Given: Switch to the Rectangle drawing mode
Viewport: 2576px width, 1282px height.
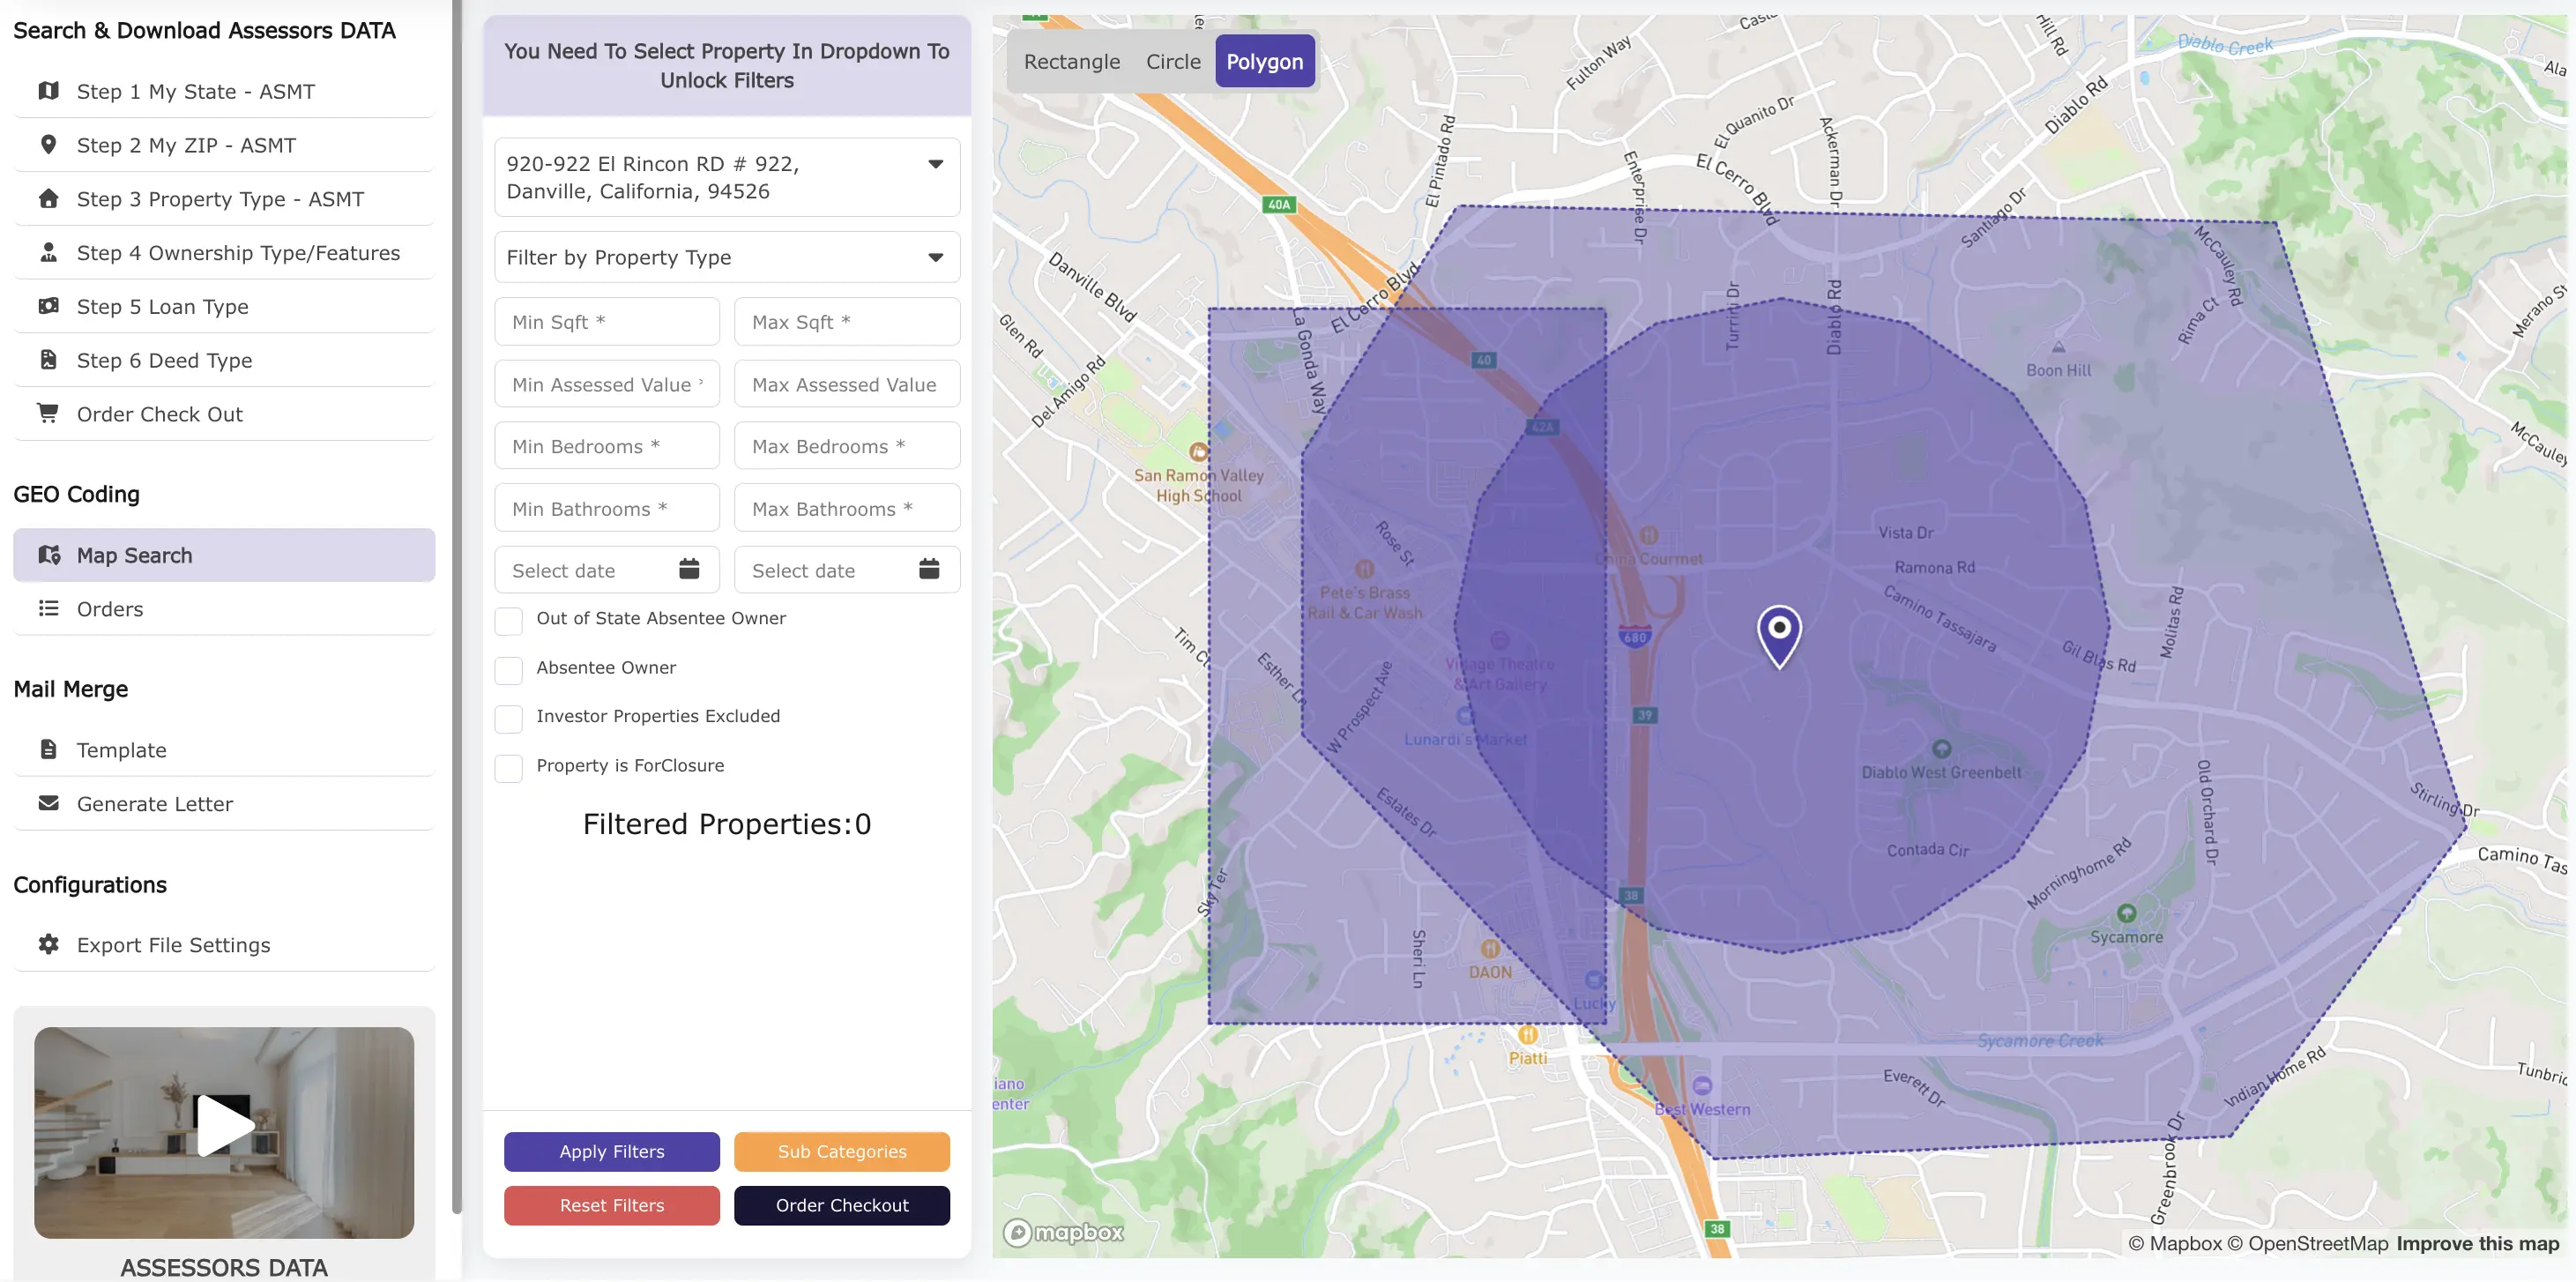Looking at the screenshot, I should click(x=1071, y=61).
